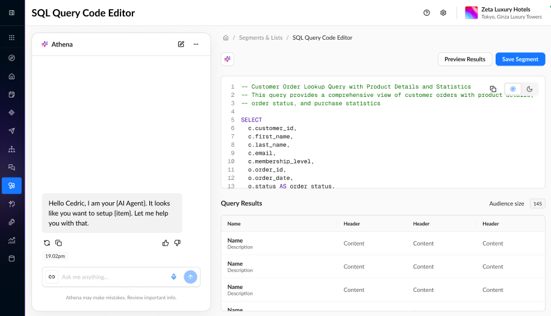The height and width of the screenshot is (316, 551).
Task: Go to the home icon in sidebar
Action: (11, 76)
